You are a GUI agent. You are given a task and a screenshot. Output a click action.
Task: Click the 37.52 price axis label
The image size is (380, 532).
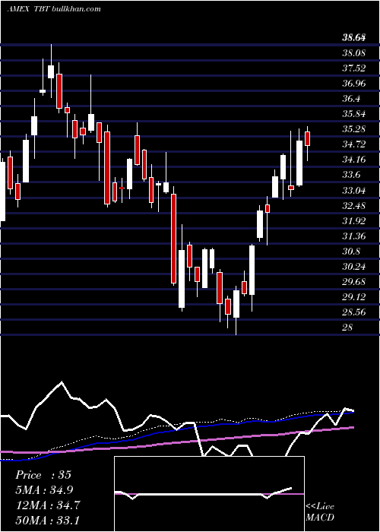tap(353, 68)
